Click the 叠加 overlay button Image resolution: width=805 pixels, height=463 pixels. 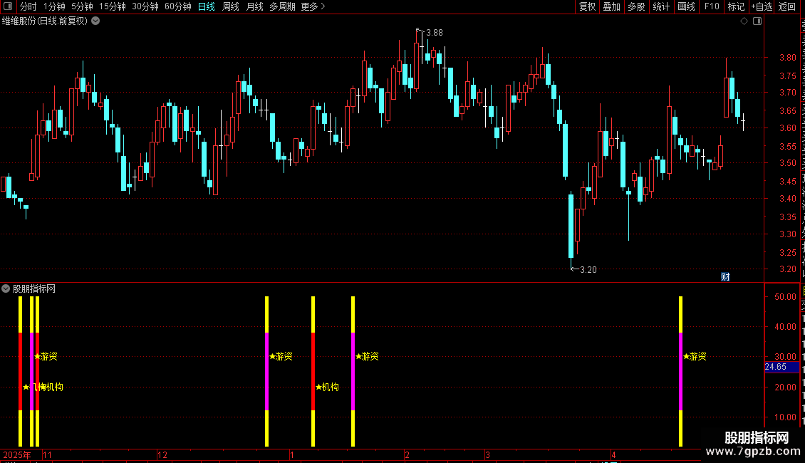click(x=611, y=6)
